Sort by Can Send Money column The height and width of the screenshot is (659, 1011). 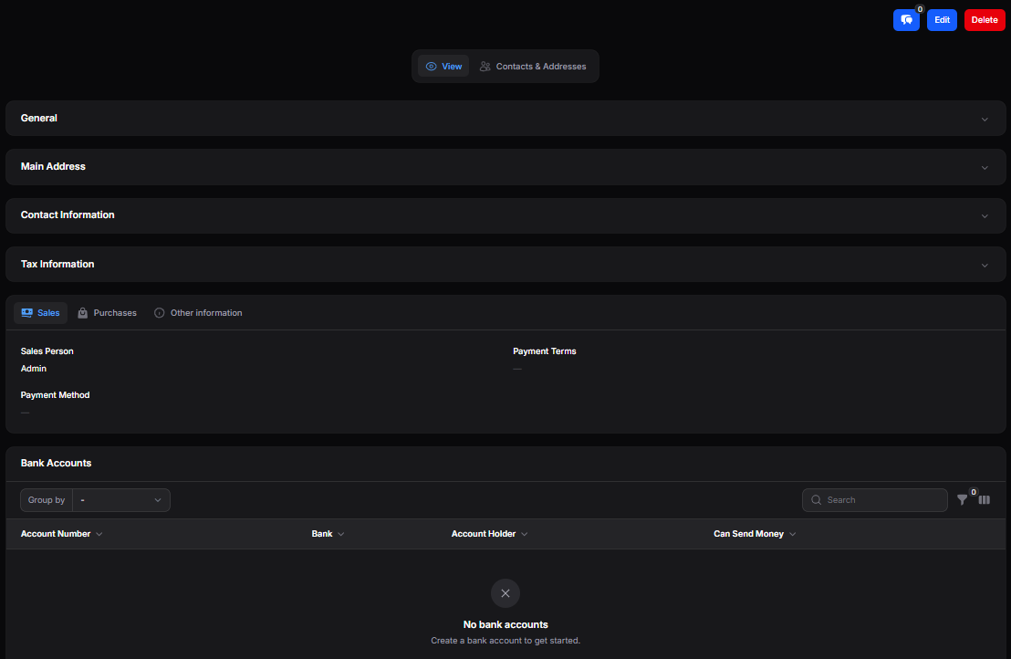click(755, 534)
